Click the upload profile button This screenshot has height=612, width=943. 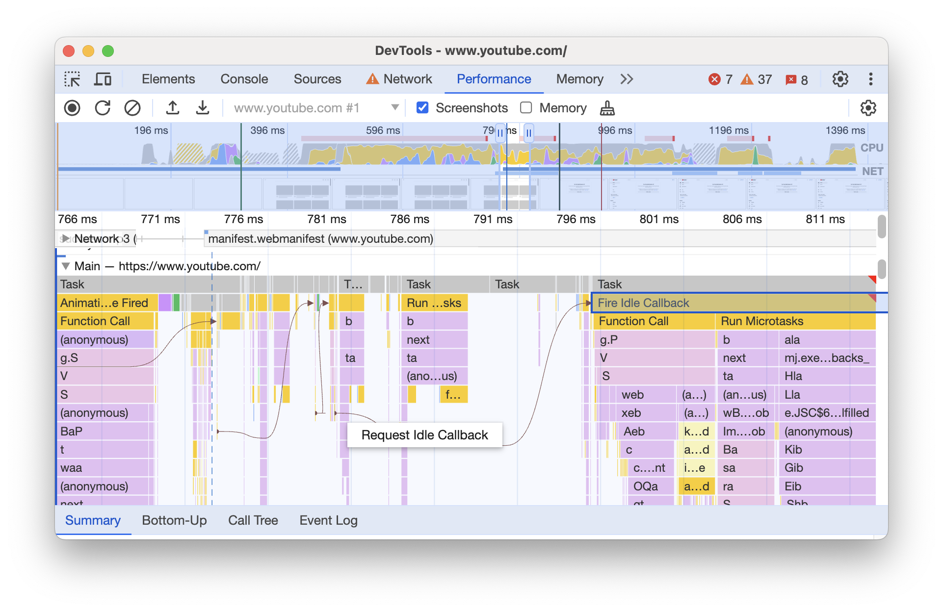pyautogui.click(x=172, y=107)
